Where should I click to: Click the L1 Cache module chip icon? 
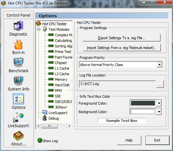(51, 68)
